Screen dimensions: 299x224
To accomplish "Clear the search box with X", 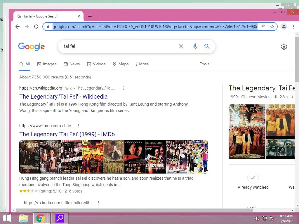I will tap(181, 46).
